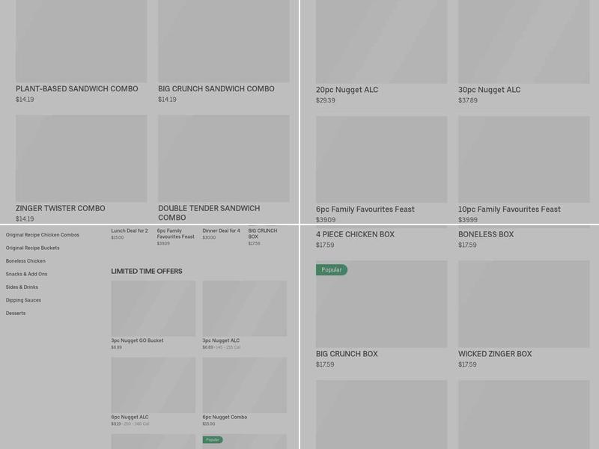
Task: Select Boneless Chicken in the sidebar
Action: point(25,261)
